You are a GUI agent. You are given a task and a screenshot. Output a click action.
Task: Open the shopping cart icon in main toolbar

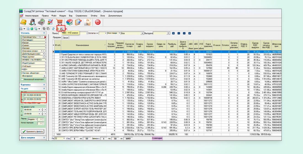coord(59,22)
